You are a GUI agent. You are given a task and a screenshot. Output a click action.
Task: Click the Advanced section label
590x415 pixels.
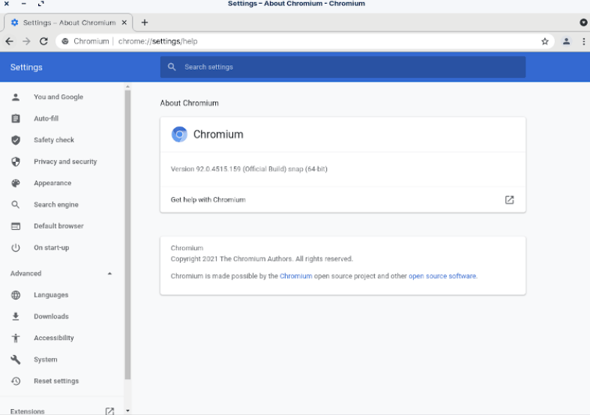click(25, 273)
